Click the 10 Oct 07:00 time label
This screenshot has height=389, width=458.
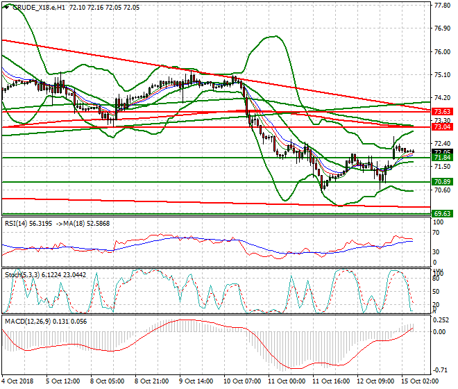point(240,381)
